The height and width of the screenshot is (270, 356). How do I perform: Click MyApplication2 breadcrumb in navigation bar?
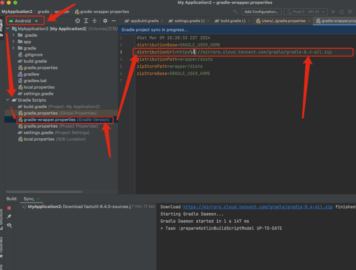point(17,12)
